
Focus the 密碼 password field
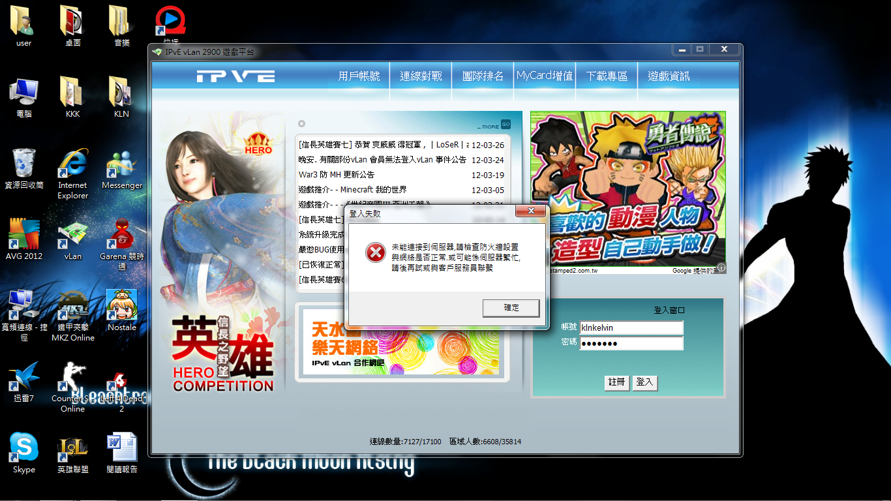click(x=631, y=343)
